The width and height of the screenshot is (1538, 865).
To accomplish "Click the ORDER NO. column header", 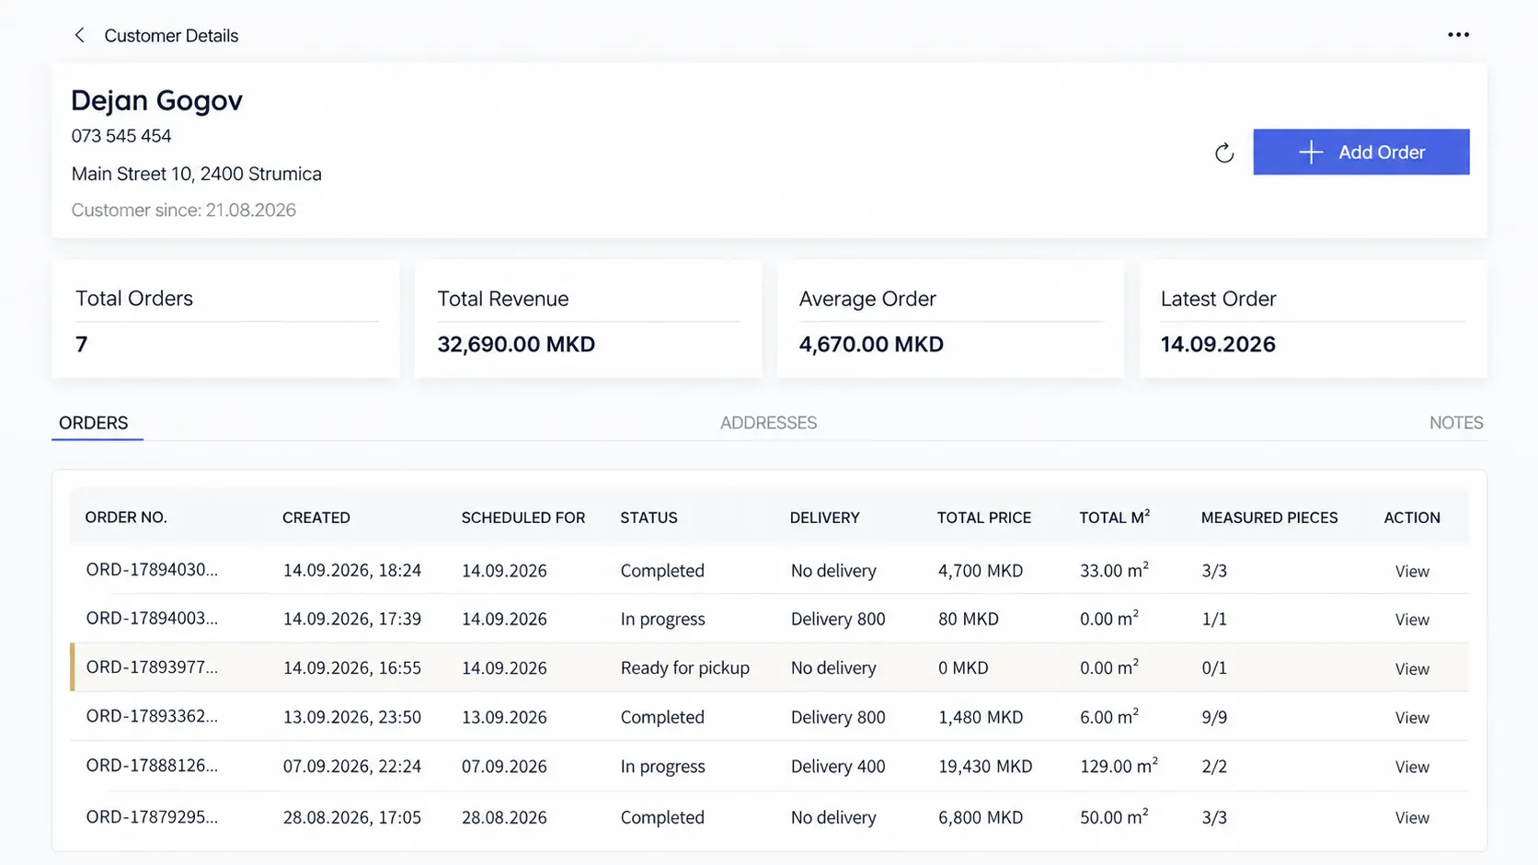I will tap(126, 518).
